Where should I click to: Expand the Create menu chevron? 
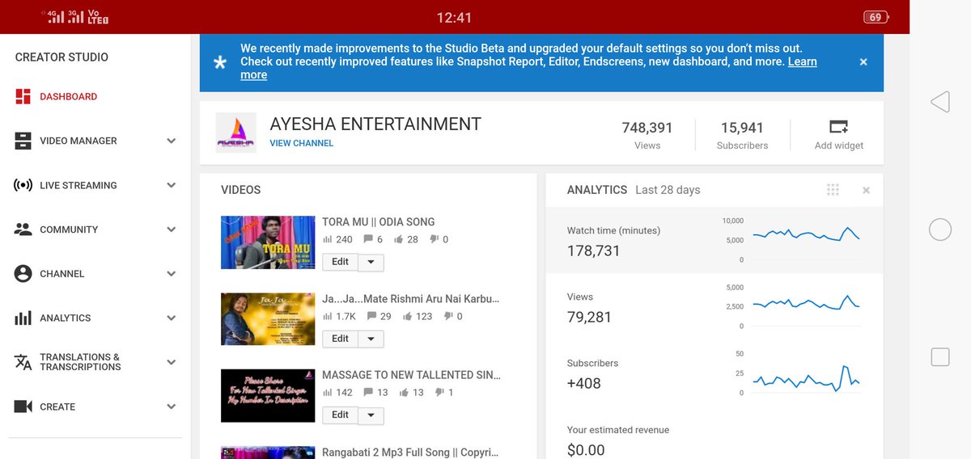tap(172, 406)
